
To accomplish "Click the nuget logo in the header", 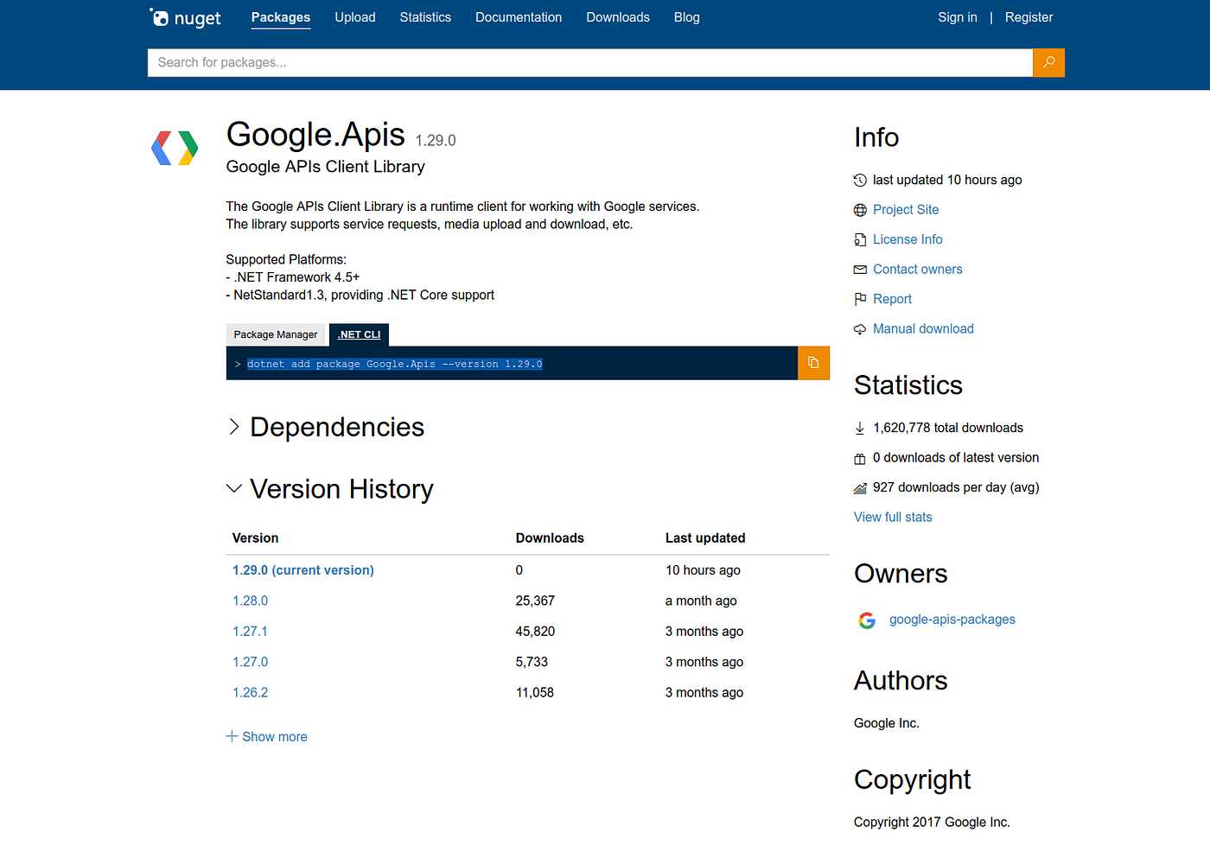I will pyautogui.click(x=184, y=17).
